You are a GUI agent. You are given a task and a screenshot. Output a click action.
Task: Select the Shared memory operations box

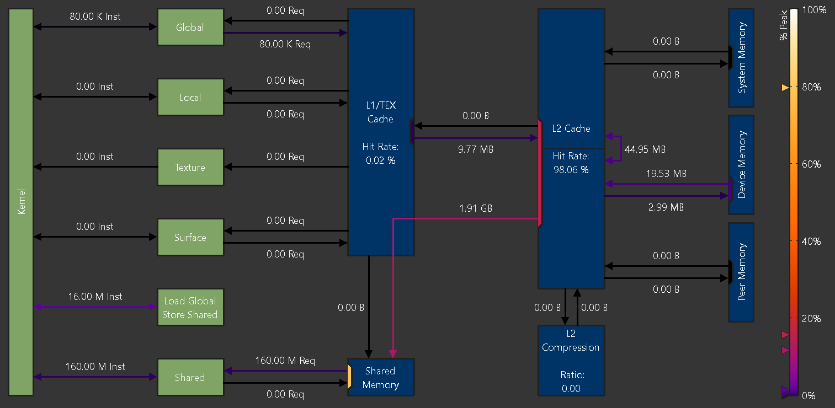[x=190, y=377]
